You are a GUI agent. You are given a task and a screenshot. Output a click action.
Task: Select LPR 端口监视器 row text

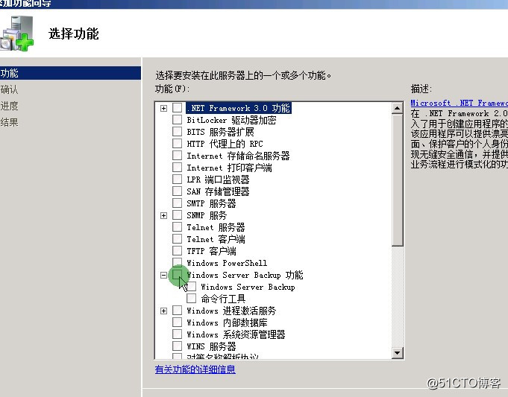218,180
